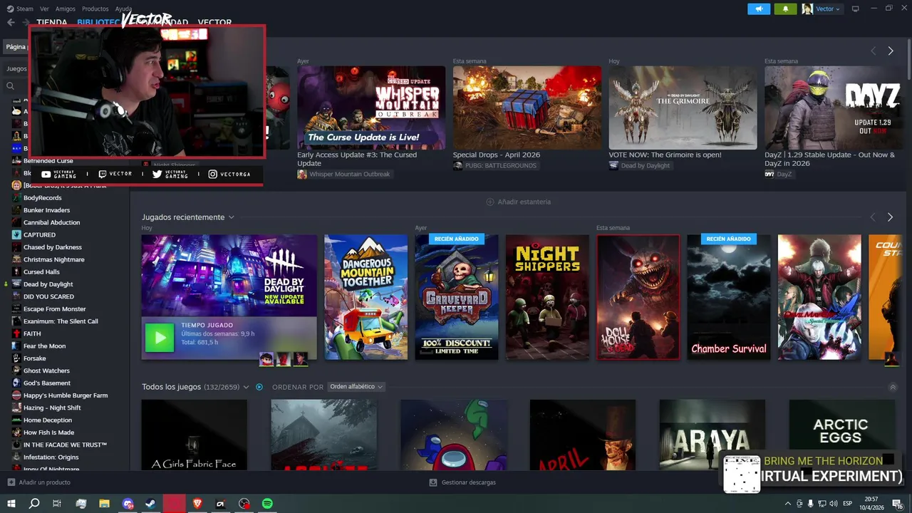Select Befriended Curse in sidebar
The image size is (912, 513).
tap(48, 161)
